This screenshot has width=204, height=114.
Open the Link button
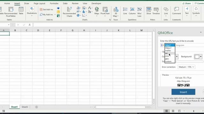pos(166,12)
